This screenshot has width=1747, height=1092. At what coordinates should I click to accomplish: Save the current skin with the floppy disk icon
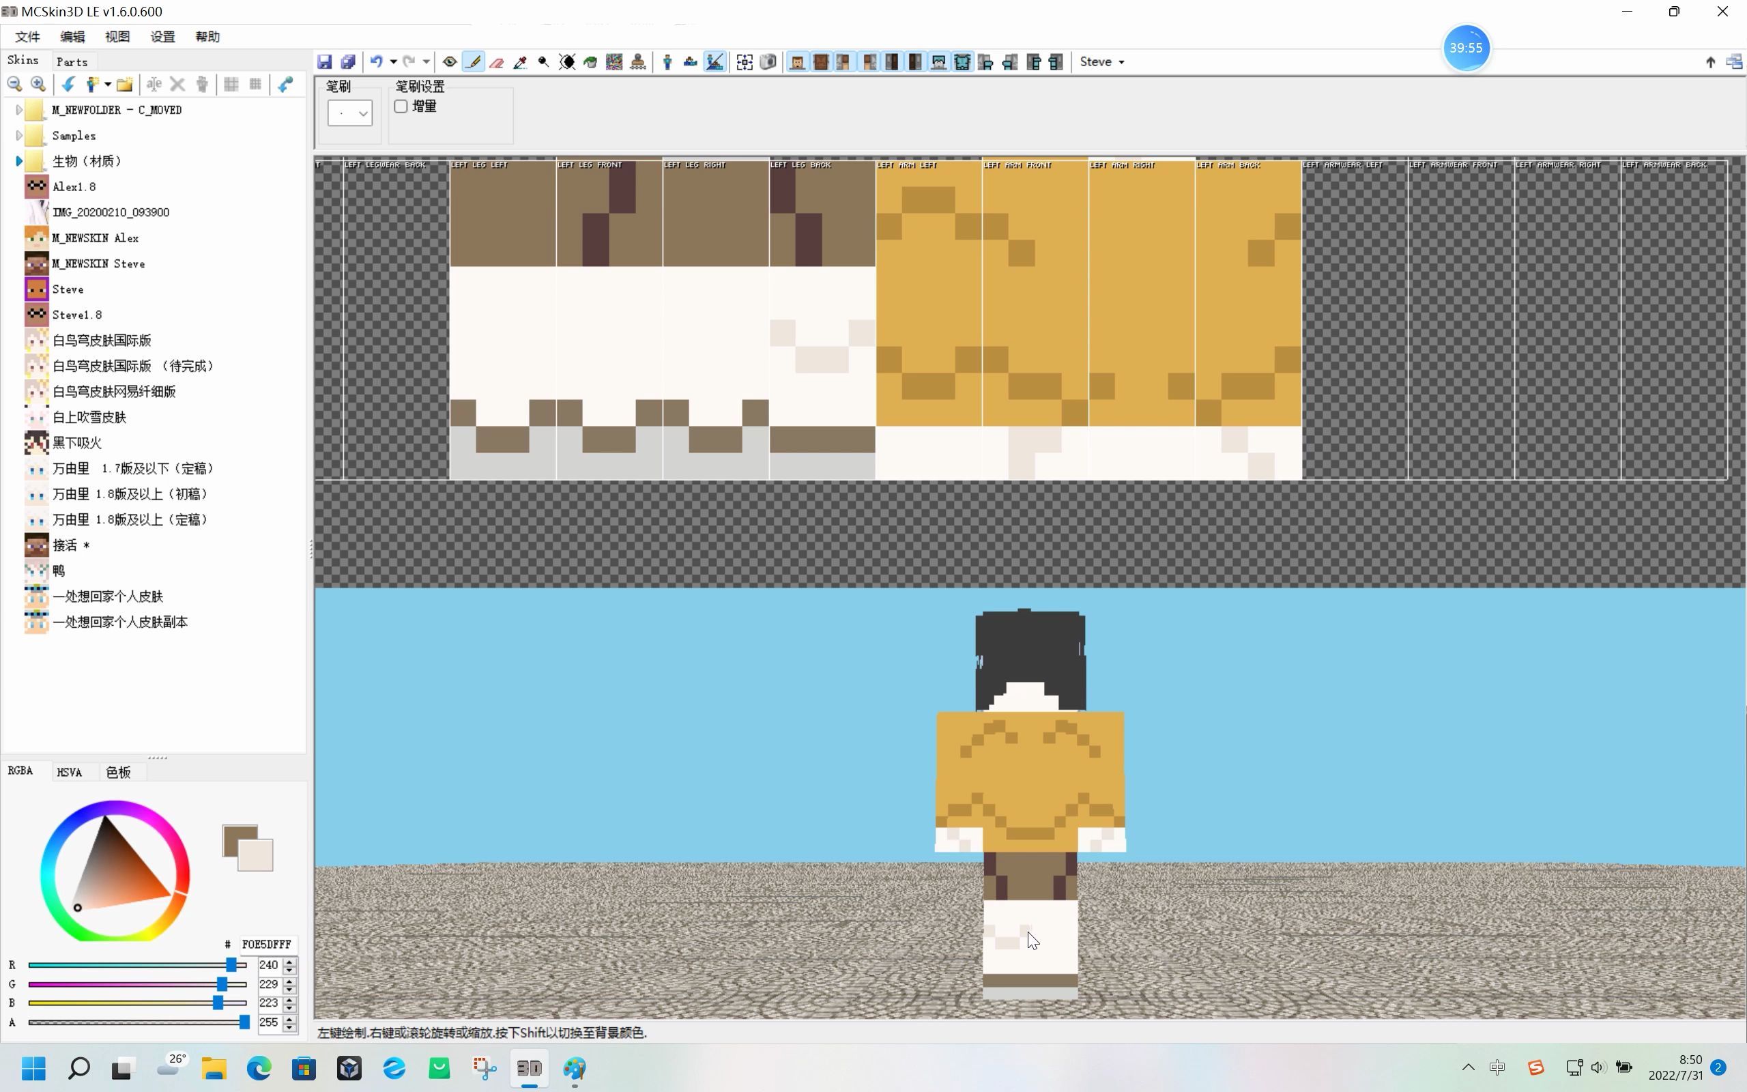(x=324, y=62)
